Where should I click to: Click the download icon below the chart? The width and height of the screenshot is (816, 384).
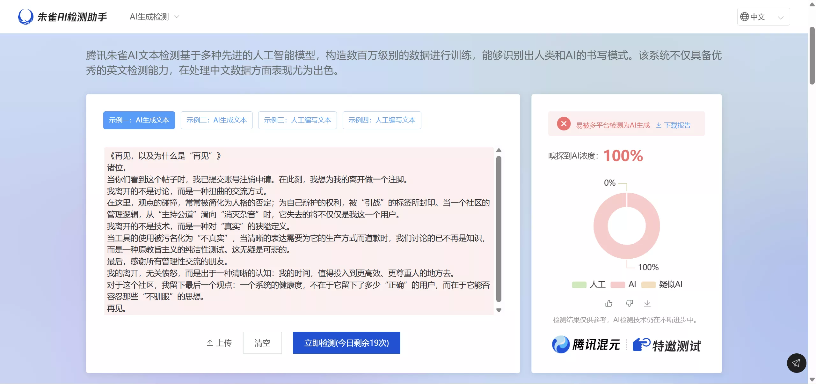click(647, 303)
